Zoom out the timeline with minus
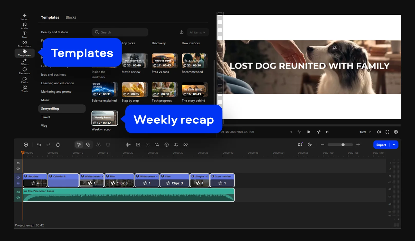Image resolution: width=415 pixels, height=241 pixels. pyautogui.click(x=322, y=145)
